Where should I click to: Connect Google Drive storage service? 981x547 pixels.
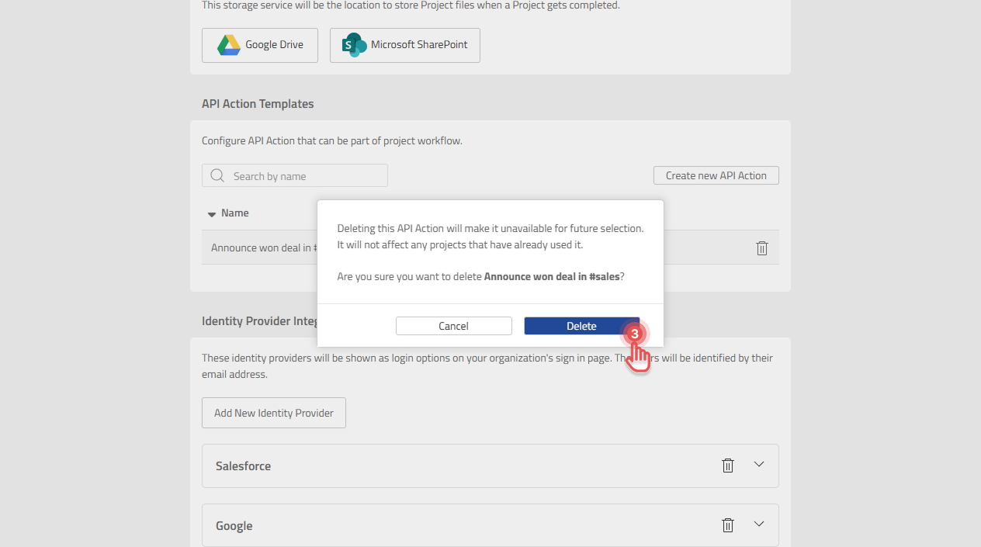point(260,45)
